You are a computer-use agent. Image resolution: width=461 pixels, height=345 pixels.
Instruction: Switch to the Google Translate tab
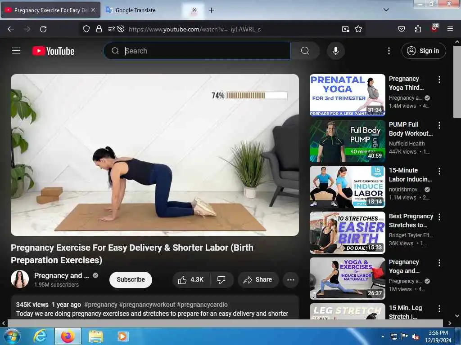pos(135,10)
